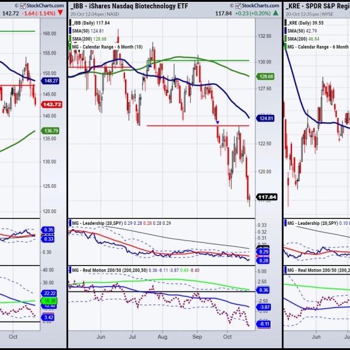Image resolution: width=350 pixels, height=350 pixels.
Task: Click the black swatch beside _IBB (Daily) legend
Action: pos(70,23)
